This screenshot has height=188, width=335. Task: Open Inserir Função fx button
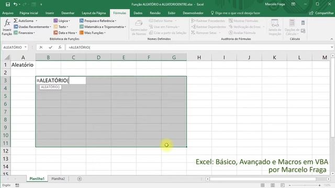pyautogui.click(x=7, y=27)
